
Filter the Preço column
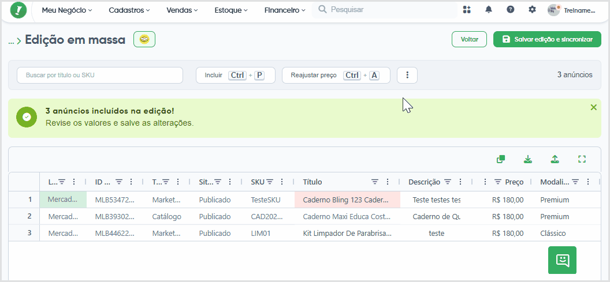point(498,182)
